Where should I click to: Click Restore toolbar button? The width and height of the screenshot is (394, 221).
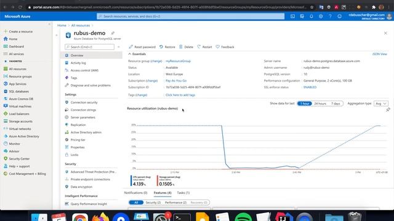point(167,47)
